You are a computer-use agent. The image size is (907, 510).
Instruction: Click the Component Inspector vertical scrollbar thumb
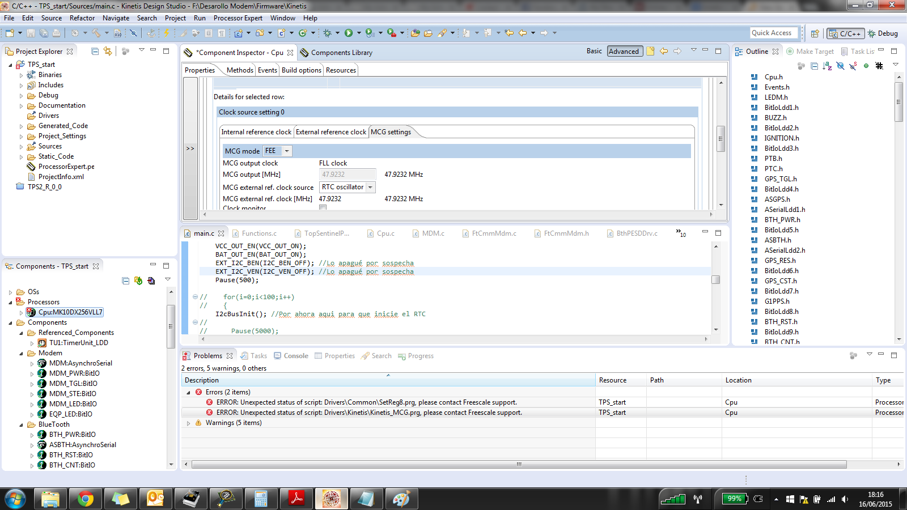click(x=721, y=138)
